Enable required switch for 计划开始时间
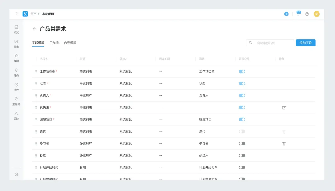Image resolution: width=335 pixels, height=191 pixels. (x=242, y=168)
